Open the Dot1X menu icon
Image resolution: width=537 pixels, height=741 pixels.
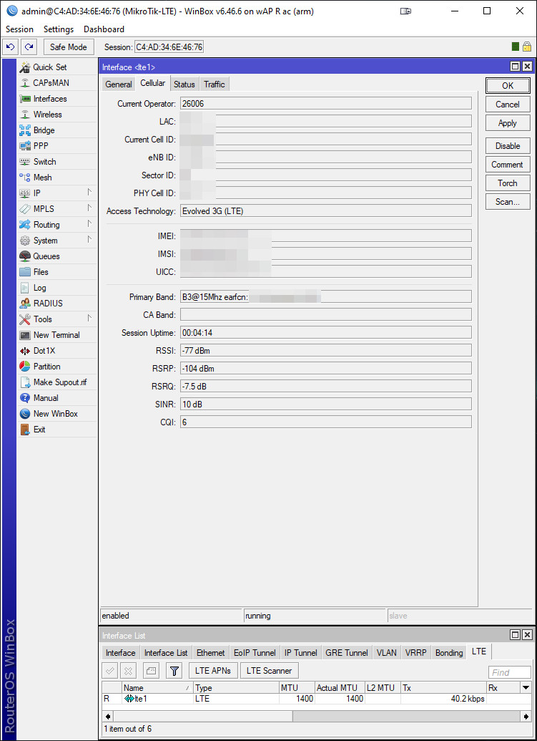[x=24, y=351]
